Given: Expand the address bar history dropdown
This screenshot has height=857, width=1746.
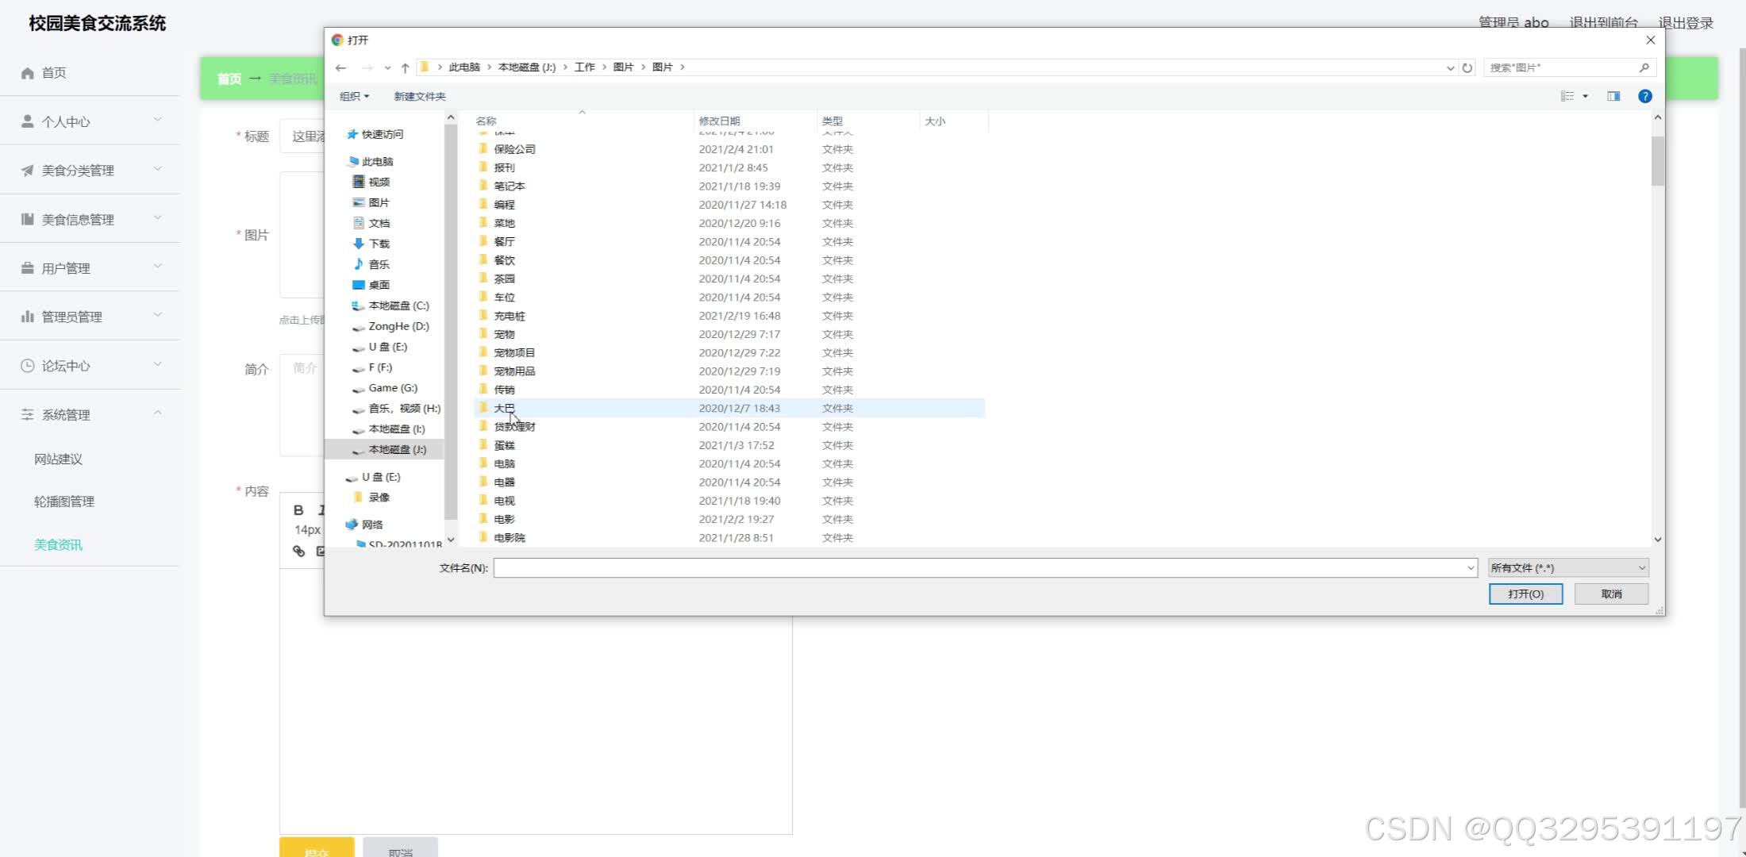Looking at the screenshot, I should [x=1450, y=67].
